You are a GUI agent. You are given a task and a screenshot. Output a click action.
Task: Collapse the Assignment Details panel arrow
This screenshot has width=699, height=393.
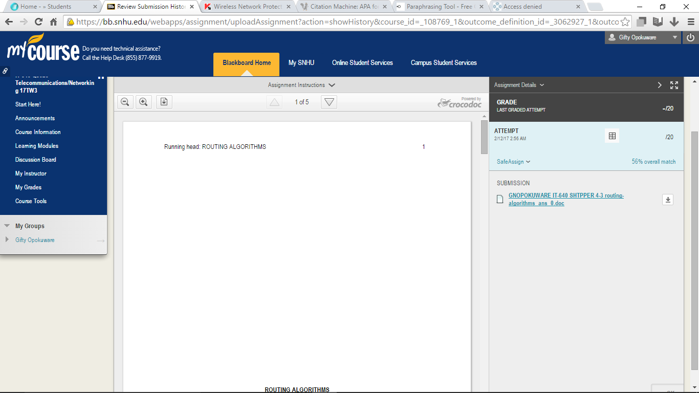pyautogui.click(x=660, y=85)
